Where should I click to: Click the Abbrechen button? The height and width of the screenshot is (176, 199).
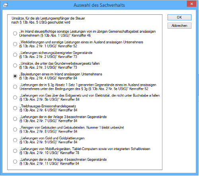point(179,26)
